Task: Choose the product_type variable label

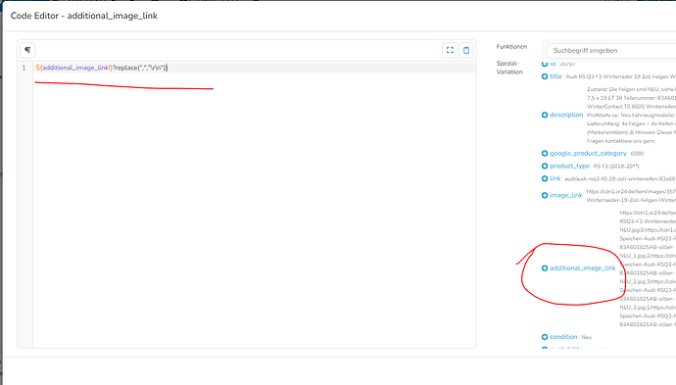Action: tap(569, 166)
